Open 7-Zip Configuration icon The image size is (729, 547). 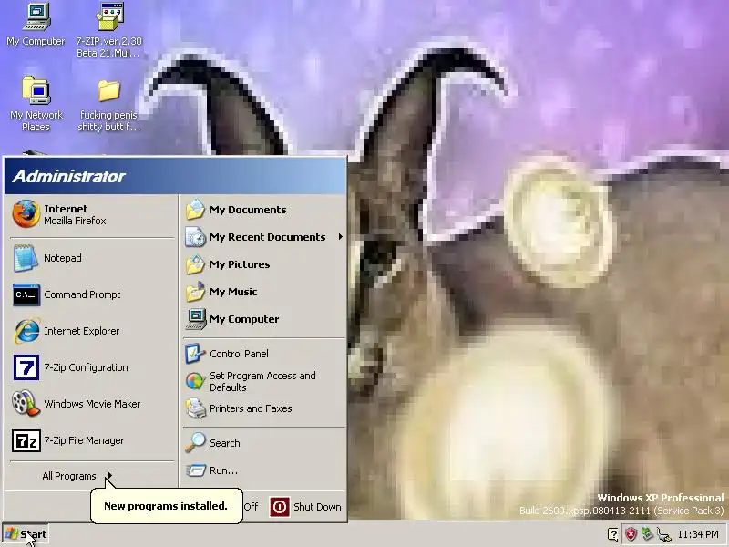[26, 367]
